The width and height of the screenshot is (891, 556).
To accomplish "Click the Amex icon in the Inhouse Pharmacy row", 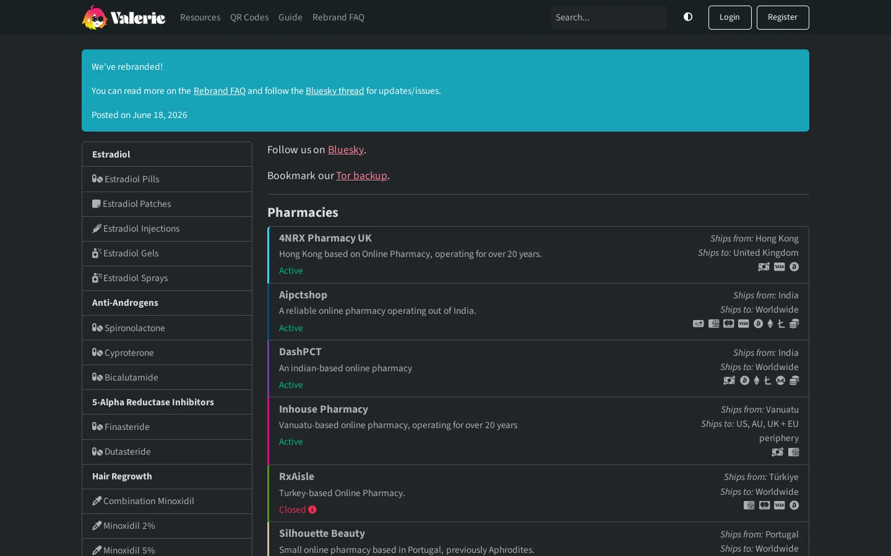I will pos(794,452).
